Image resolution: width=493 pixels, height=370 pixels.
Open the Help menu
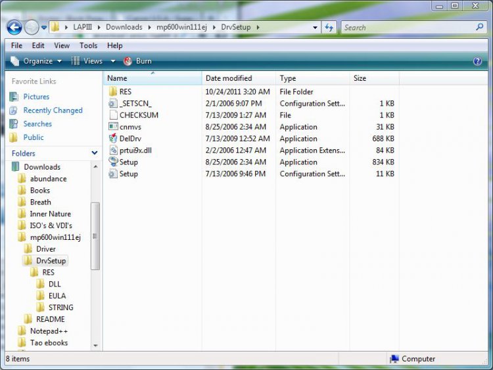(114, 45)
